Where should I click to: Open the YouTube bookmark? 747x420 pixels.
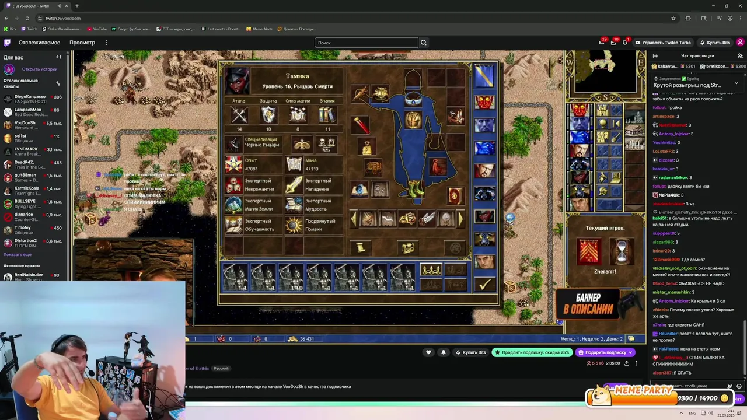pyautogui.click(x=97, y=29)
